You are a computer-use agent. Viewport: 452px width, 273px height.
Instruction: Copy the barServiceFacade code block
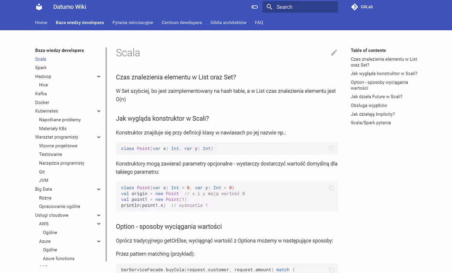coord(331,270)
